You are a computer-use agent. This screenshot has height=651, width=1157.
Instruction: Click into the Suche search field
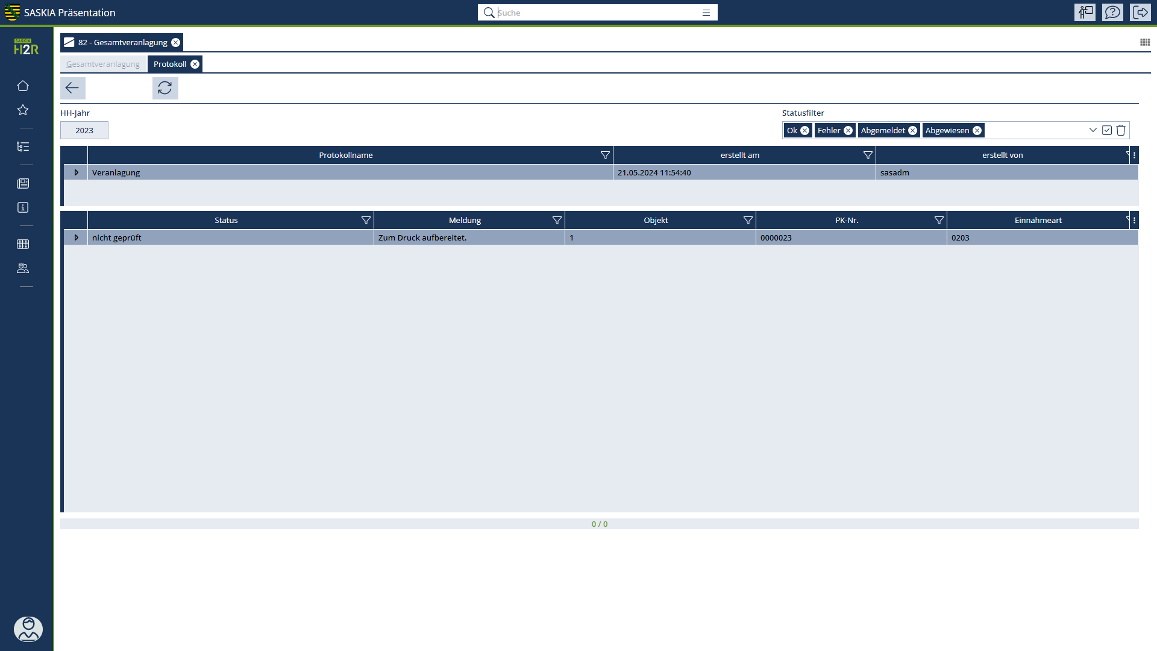[597, 13]
